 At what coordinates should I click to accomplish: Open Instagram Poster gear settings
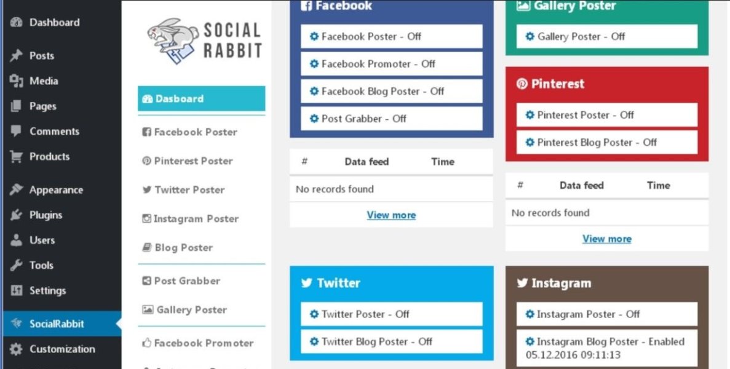click(530, 314)
